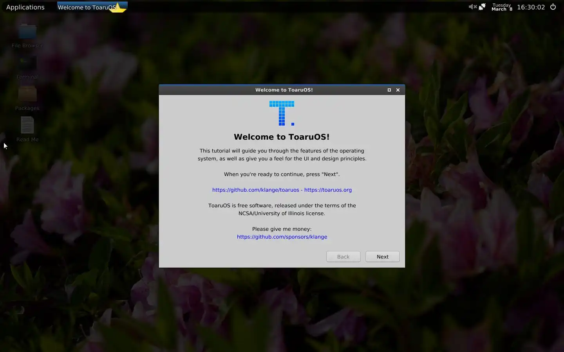Viewport: 564px width, 352px height.
Task: Close the Welcome to ToaruOS window
Action: 398,90
